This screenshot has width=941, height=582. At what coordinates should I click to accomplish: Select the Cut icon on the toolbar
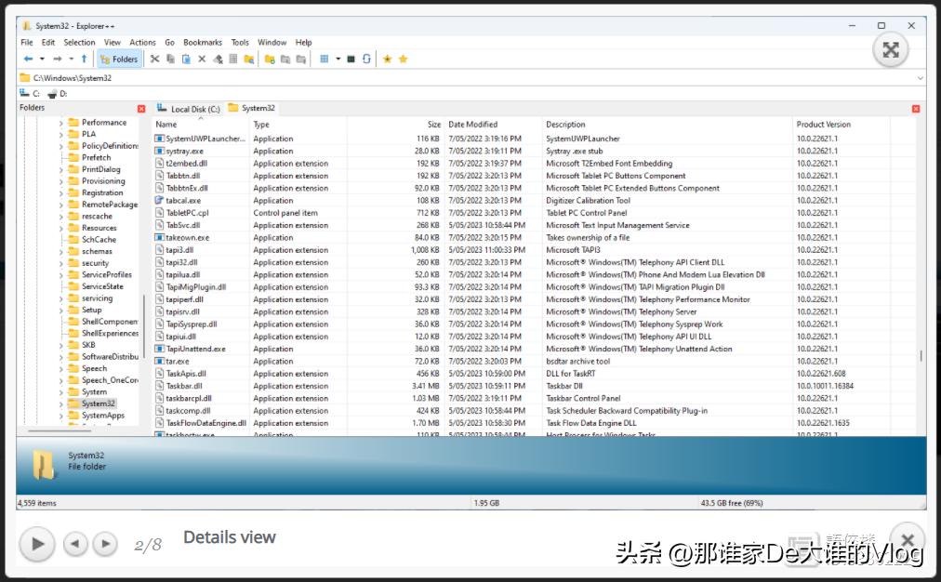tap(154, 58)
